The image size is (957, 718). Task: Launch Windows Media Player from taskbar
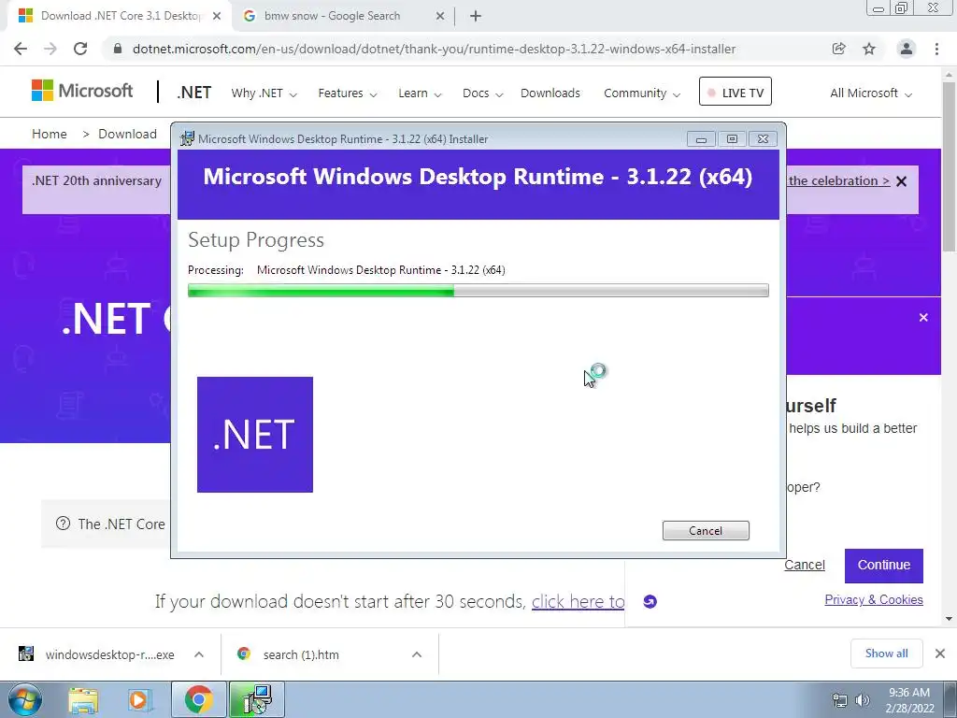point(140,701)
